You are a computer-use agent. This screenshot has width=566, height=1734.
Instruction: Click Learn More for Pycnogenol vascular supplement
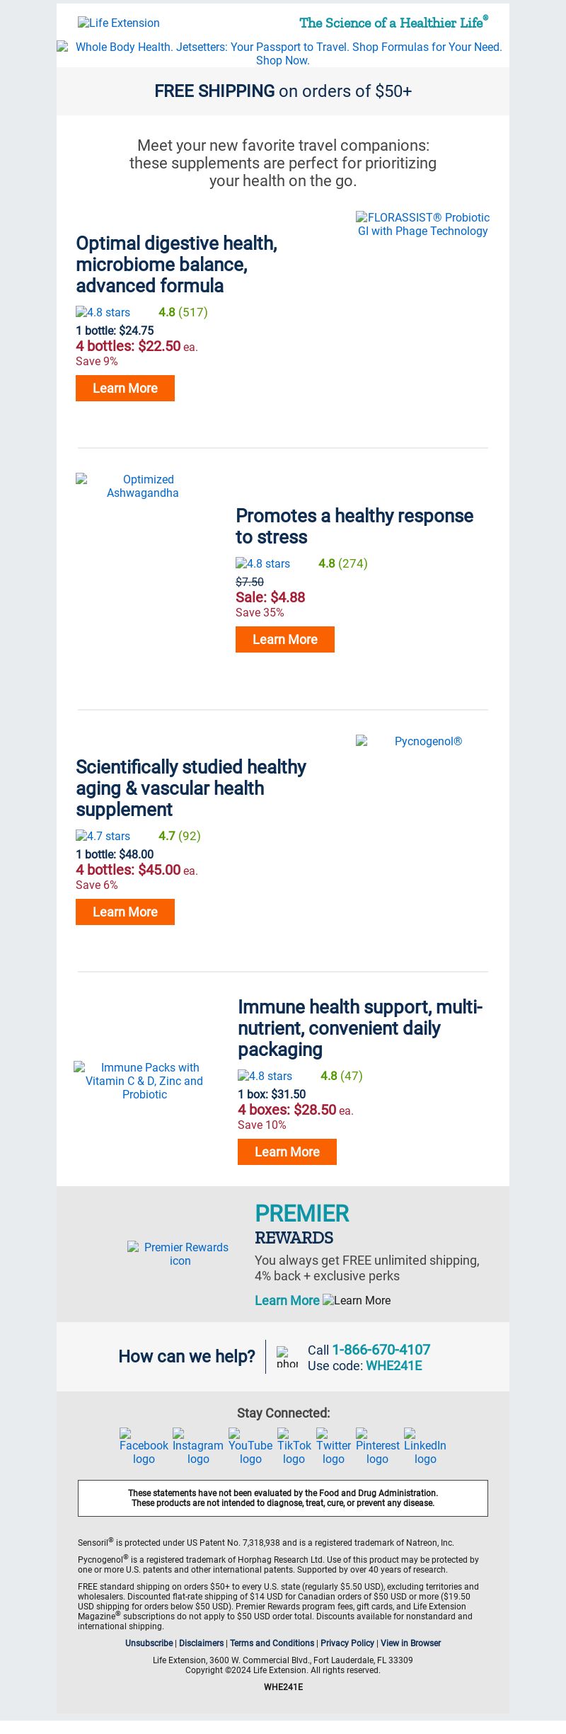point(125,912)
